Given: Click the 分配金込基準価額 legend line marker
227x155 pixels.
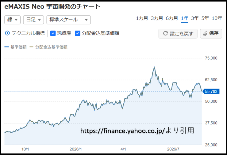Looking at the screenshot, I should [31, 47].
